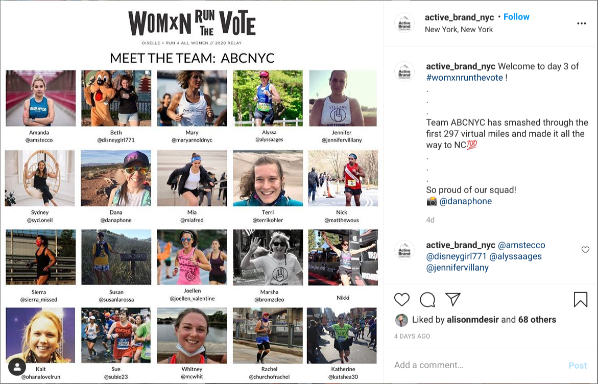This screenshot has width=598, height=384.
Task: Like the post with the heart icon
Action: pos(401,300)
